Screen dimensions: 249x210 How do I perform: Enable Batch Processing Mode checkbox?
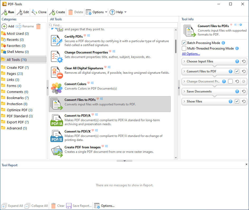coord(184,43)
